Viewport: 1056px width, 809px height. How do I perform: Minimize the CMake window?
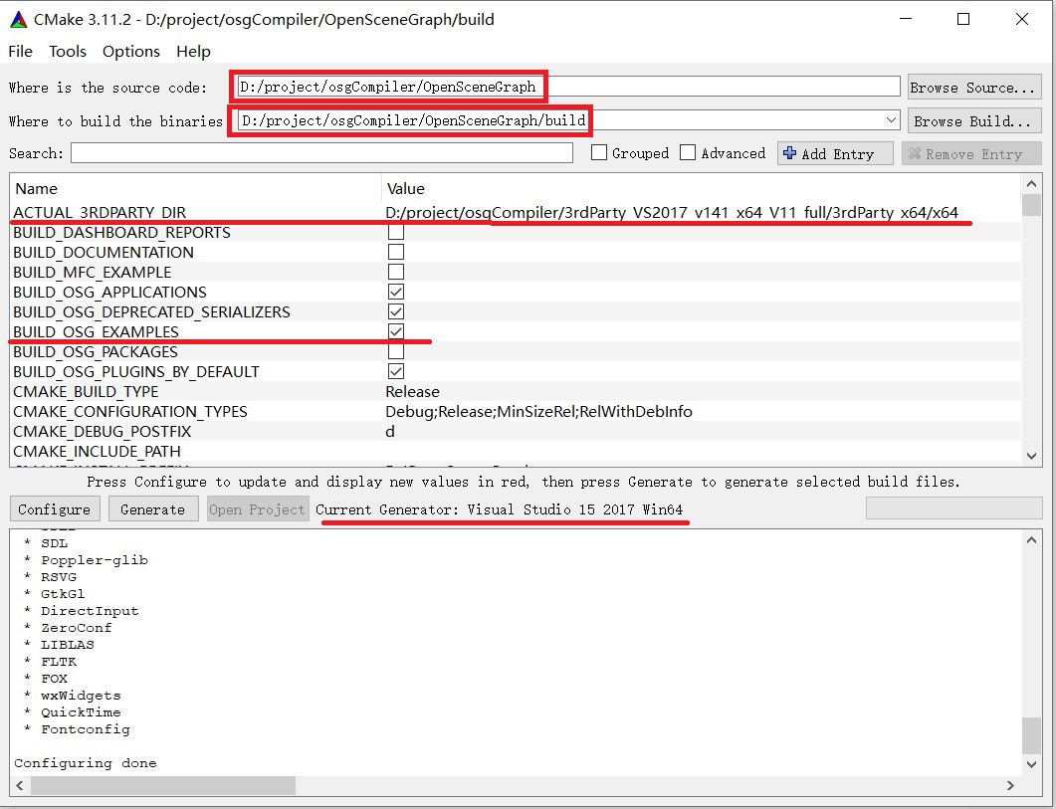pyautogui.click(x=907, y=20)
